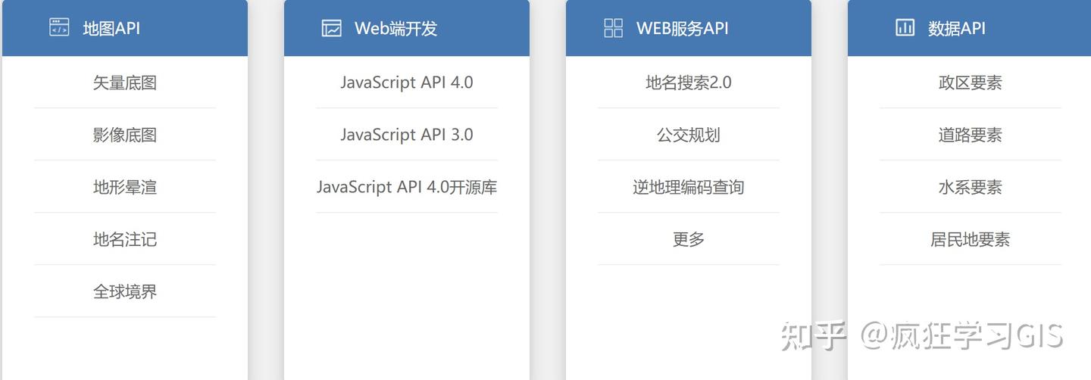Image resolution: width=1091 pixels, height=380 pixels.
Task: Open 逆地理编码查询 service
Action: tap(689, 187)
